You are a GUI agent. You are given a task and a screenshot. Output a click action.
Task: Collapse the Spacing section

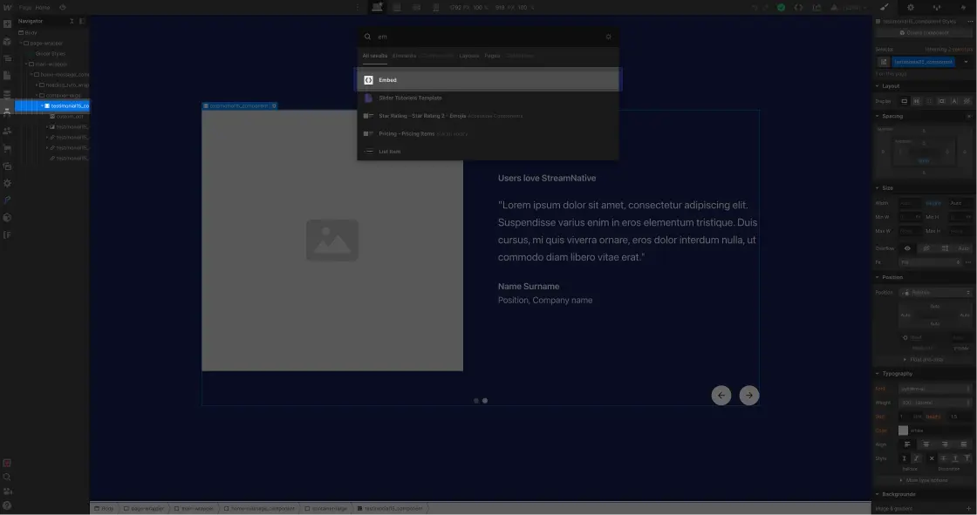[878, 116]
